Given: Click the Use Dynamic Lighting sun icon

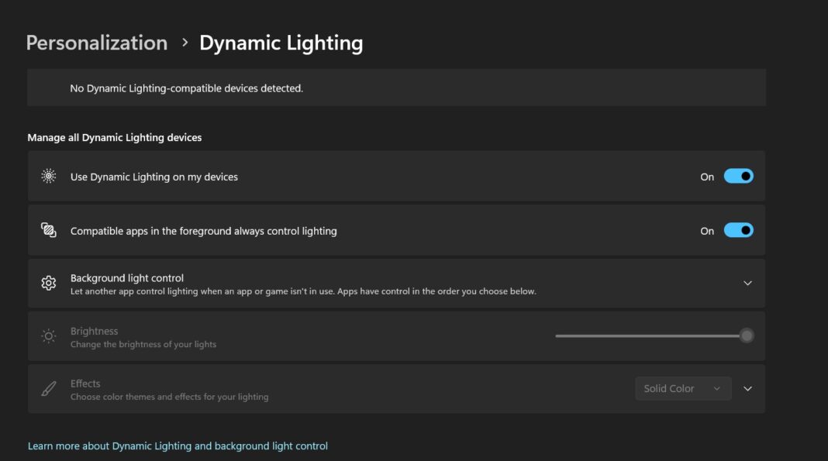Looking at the screenshot, I should point(47,176).
